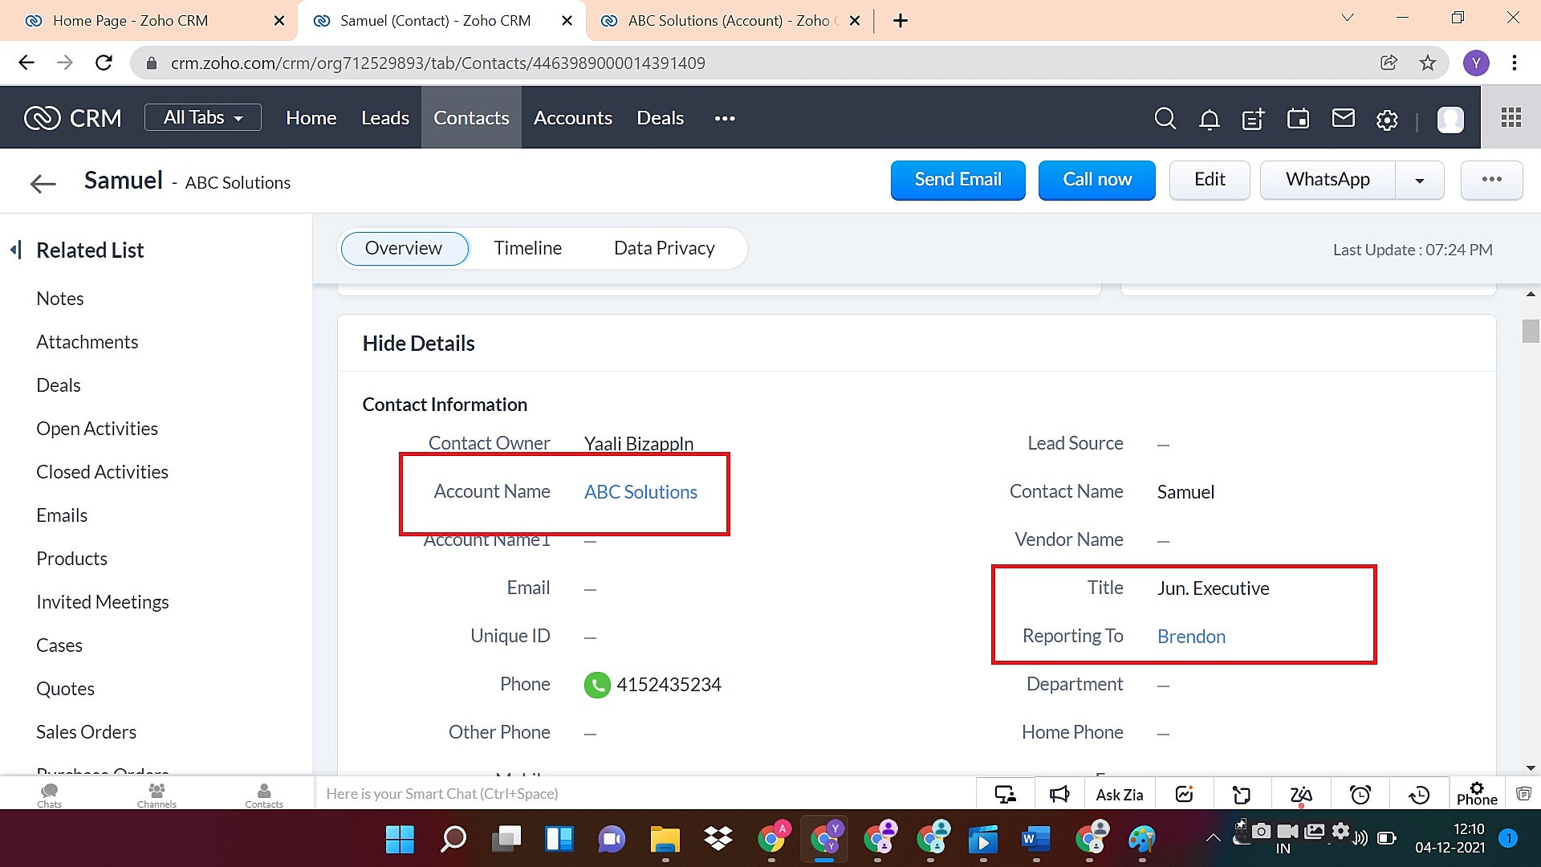This screenshot has width=1541, height=867.
Task: Open the Email icon in toolbar
Action: 1342,119
